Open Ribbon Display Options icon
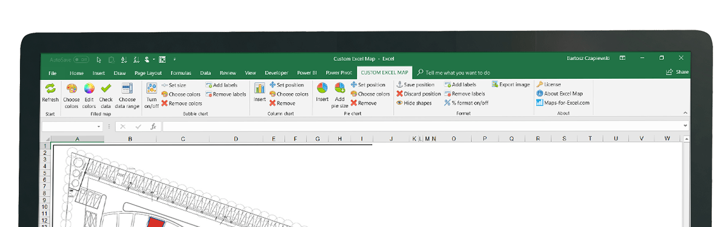Image resolution: width=727 pixels, height=227 pixels. pos(622,59)
